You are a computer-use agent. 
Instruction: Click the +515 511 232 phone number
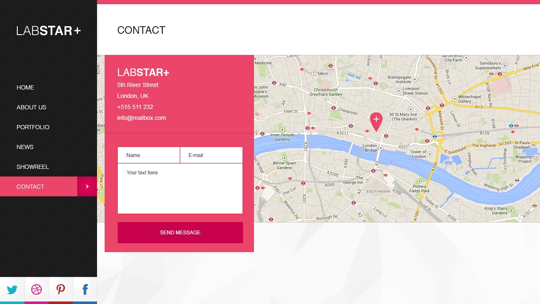pyautogui.click(x=135, y=107)
